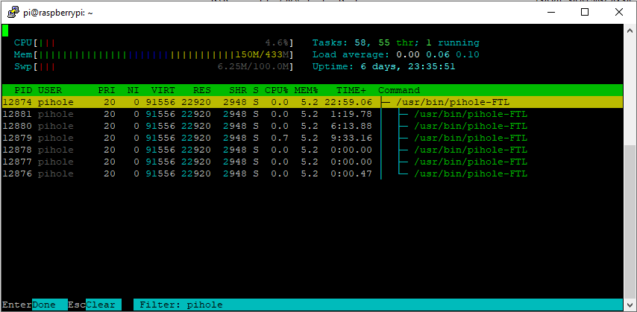Sort processes by MEM% column header

306,90
